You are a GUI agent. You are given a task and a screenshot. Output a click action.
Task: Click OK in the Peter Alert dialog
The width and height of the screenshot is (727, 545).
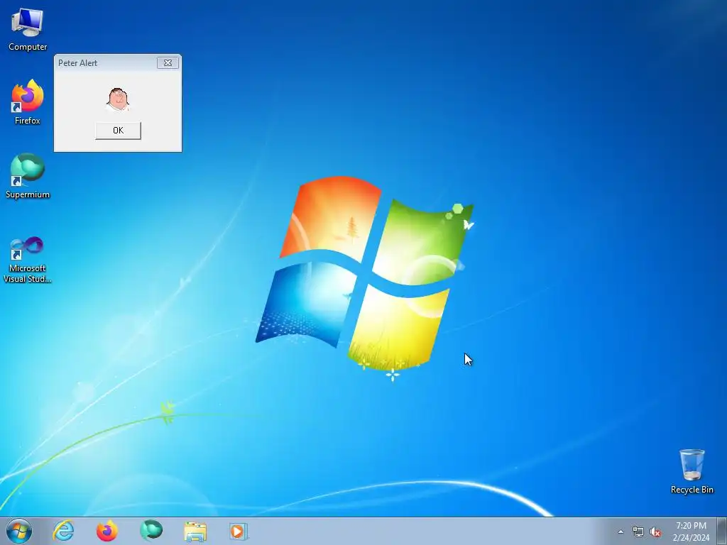pos(119,131)
